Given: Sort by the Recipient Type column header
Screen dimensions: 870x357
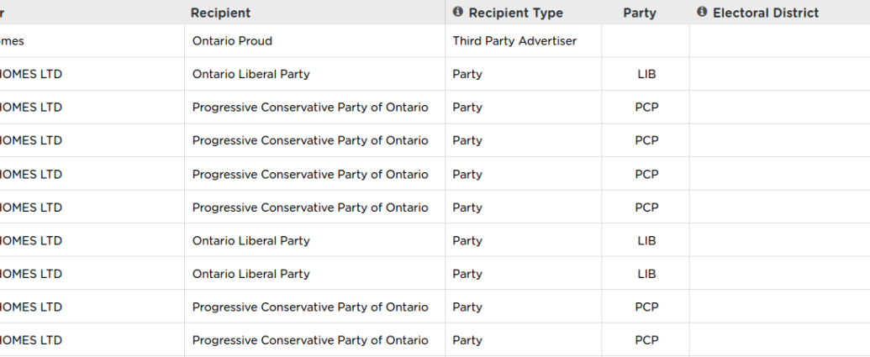Looking at the screenshot, I should (x=515, y=13).
